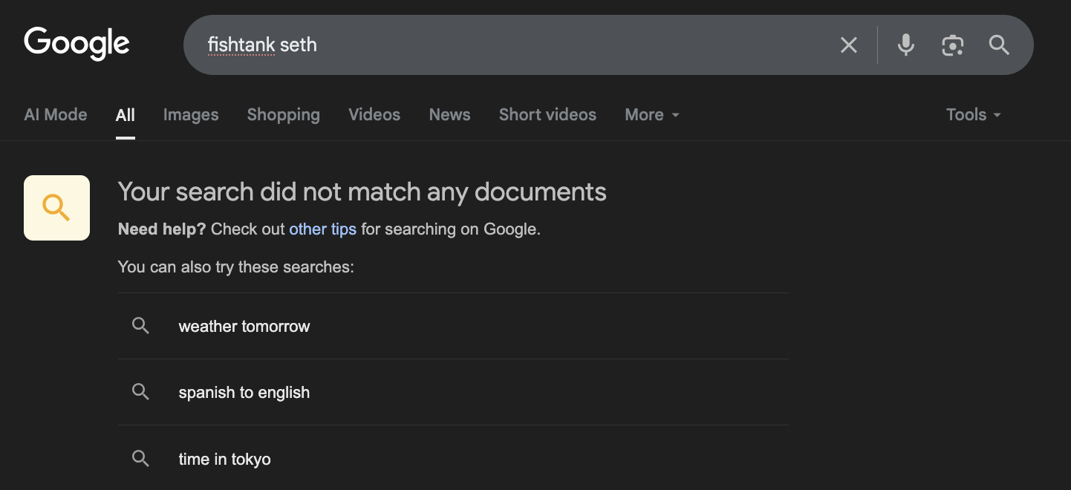Open search by image camera icon
1071x490 pixels.
tap(952, 45)
